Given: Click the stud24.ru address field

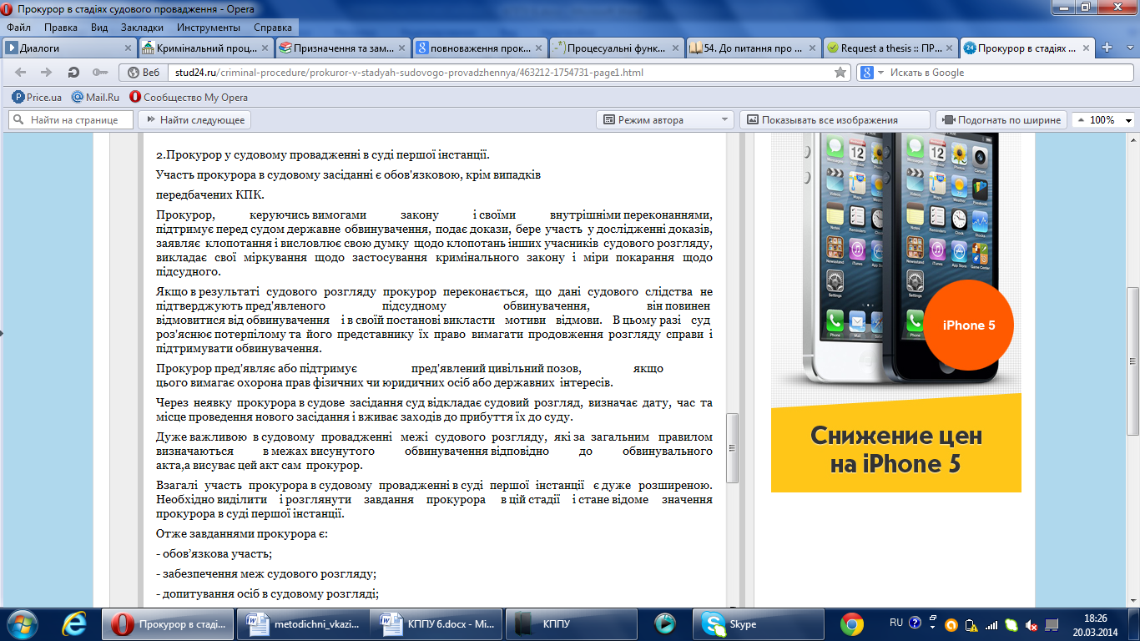Looking at the screenshot, I should click(x=499, y=73).
